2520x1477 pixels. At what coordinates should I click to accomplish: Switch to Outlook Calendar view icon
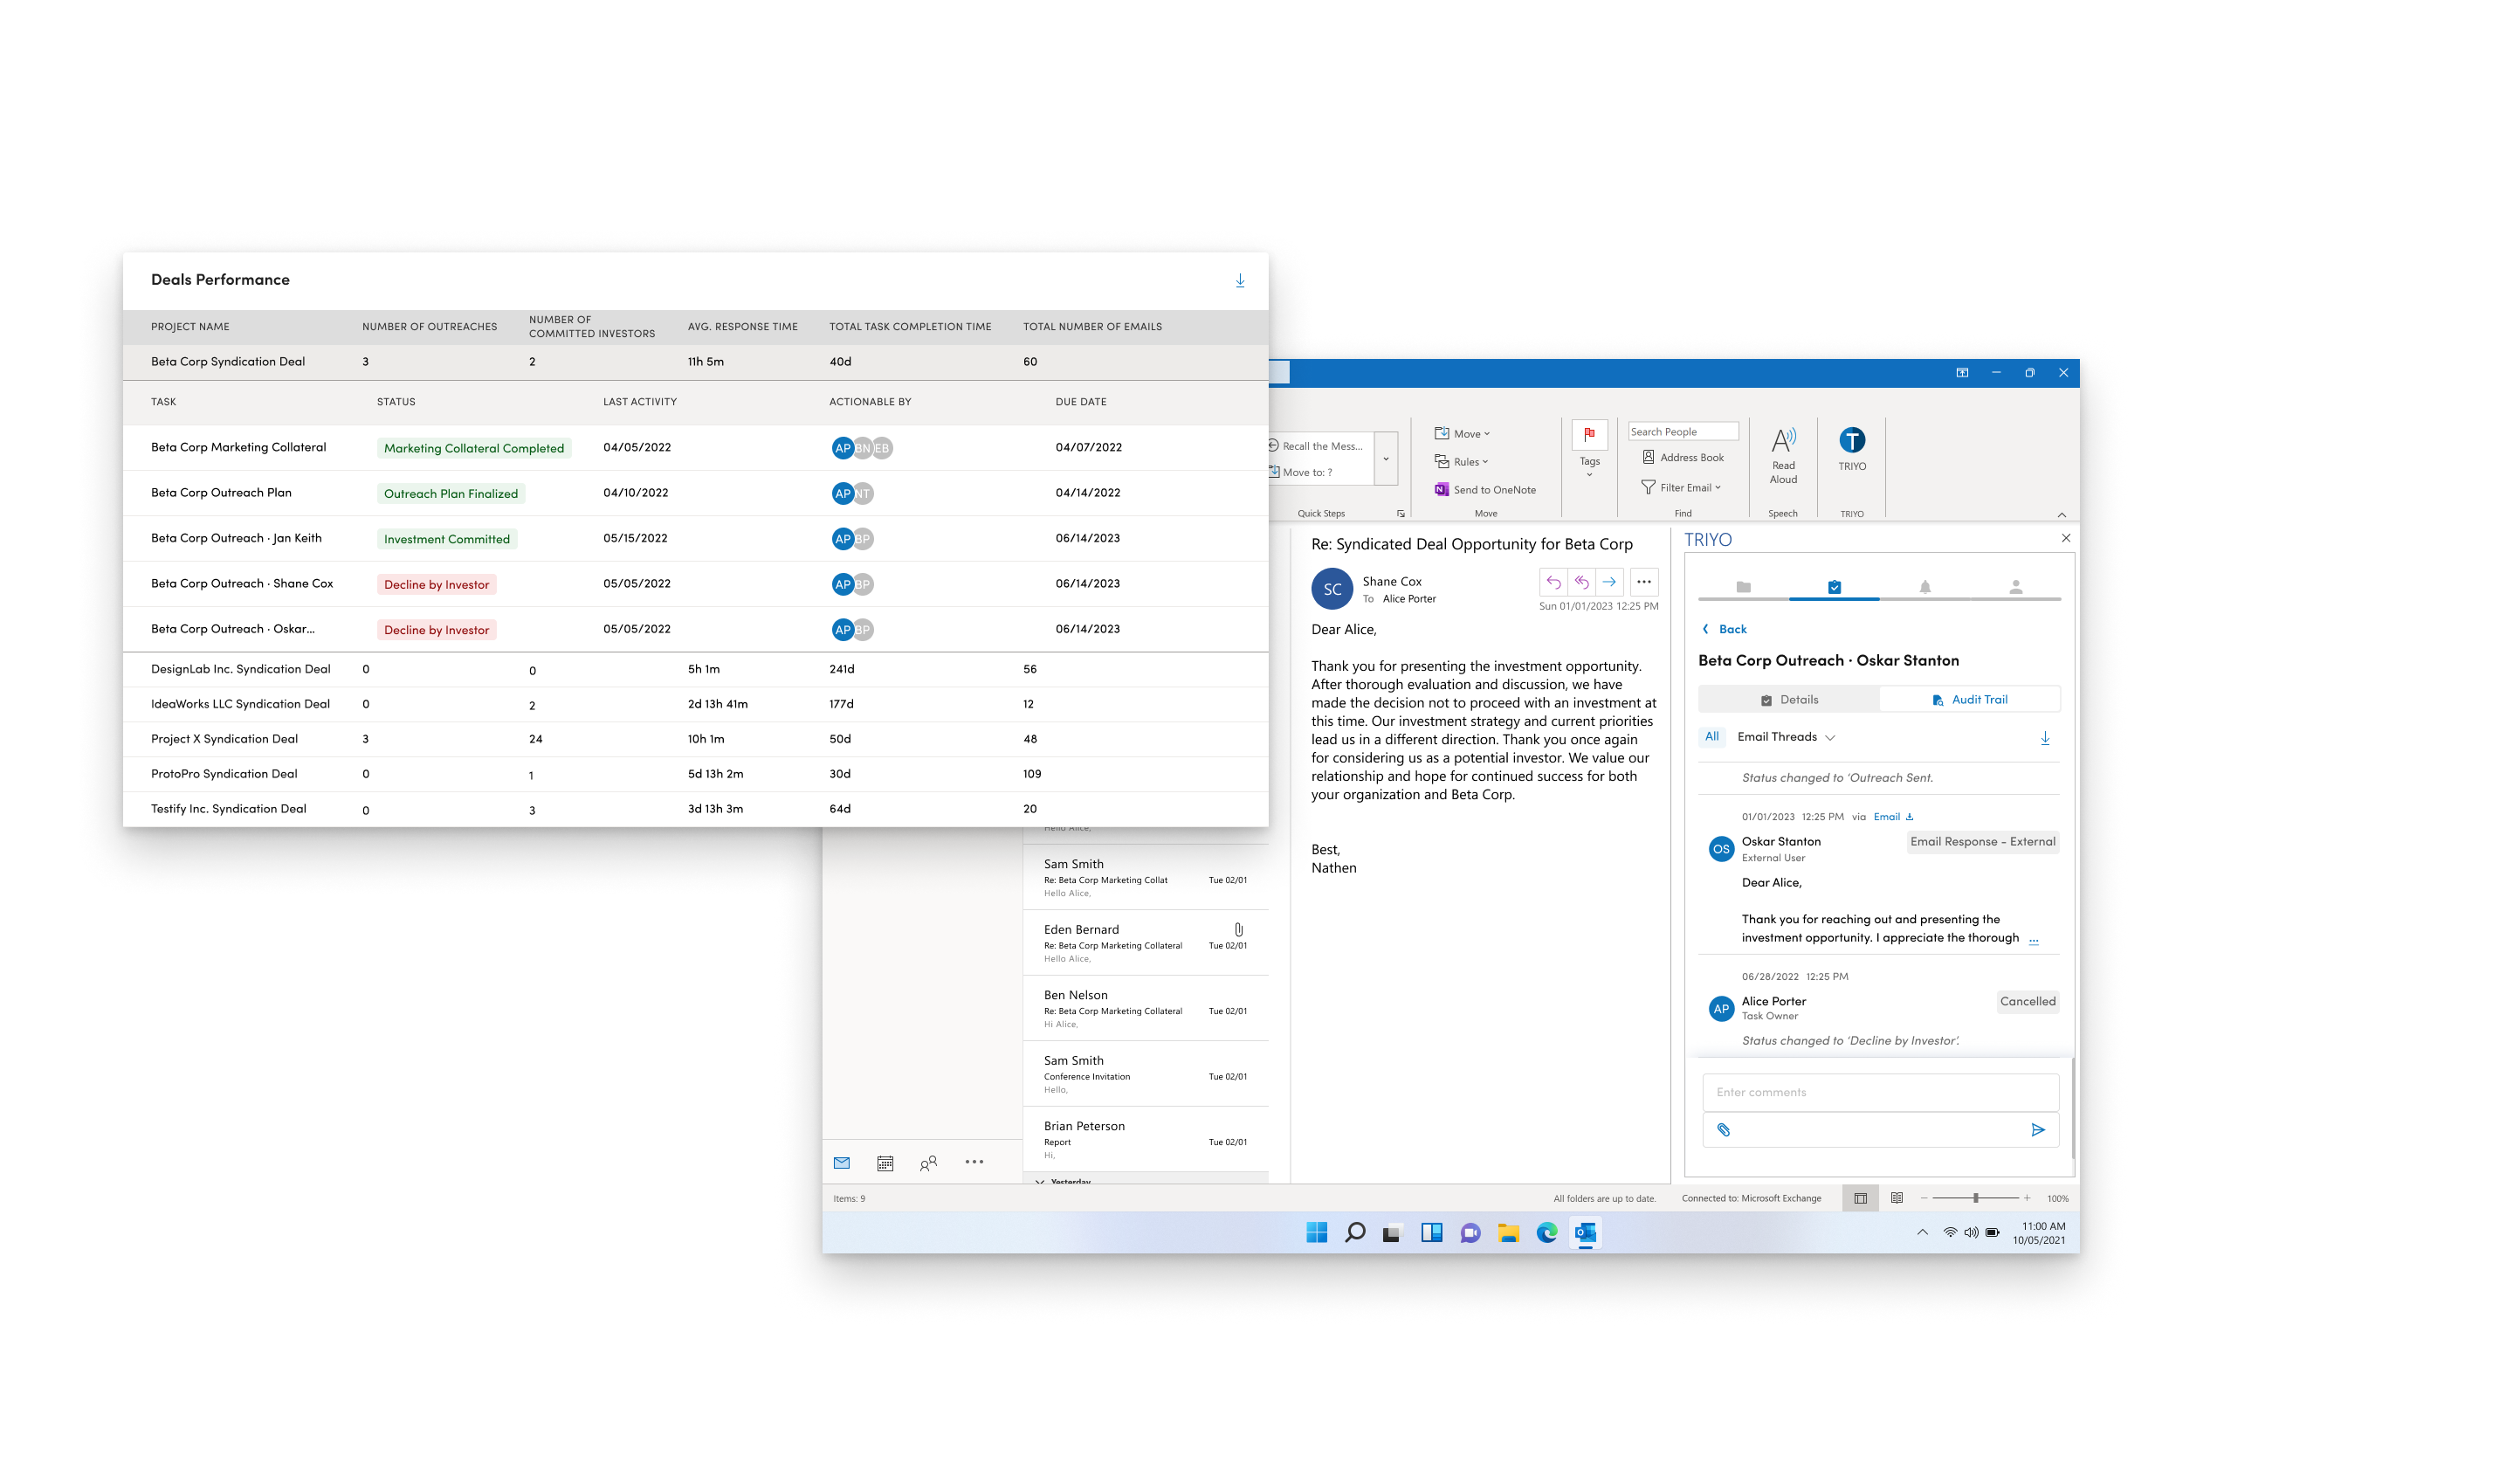[x=885, y=1163]
